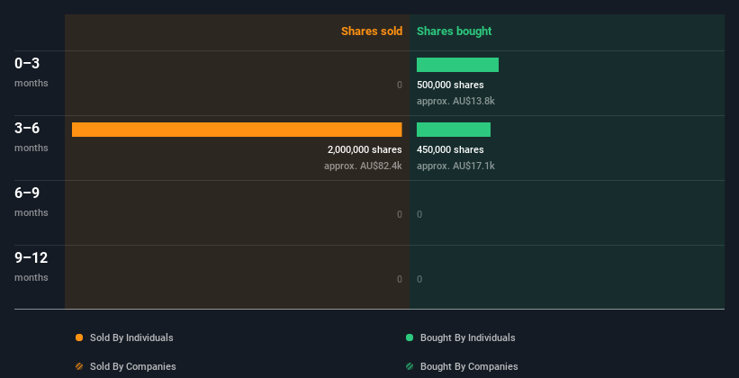Click the 0–3 months row label
This screenshot has width=739, height=378.
[32, 72]
